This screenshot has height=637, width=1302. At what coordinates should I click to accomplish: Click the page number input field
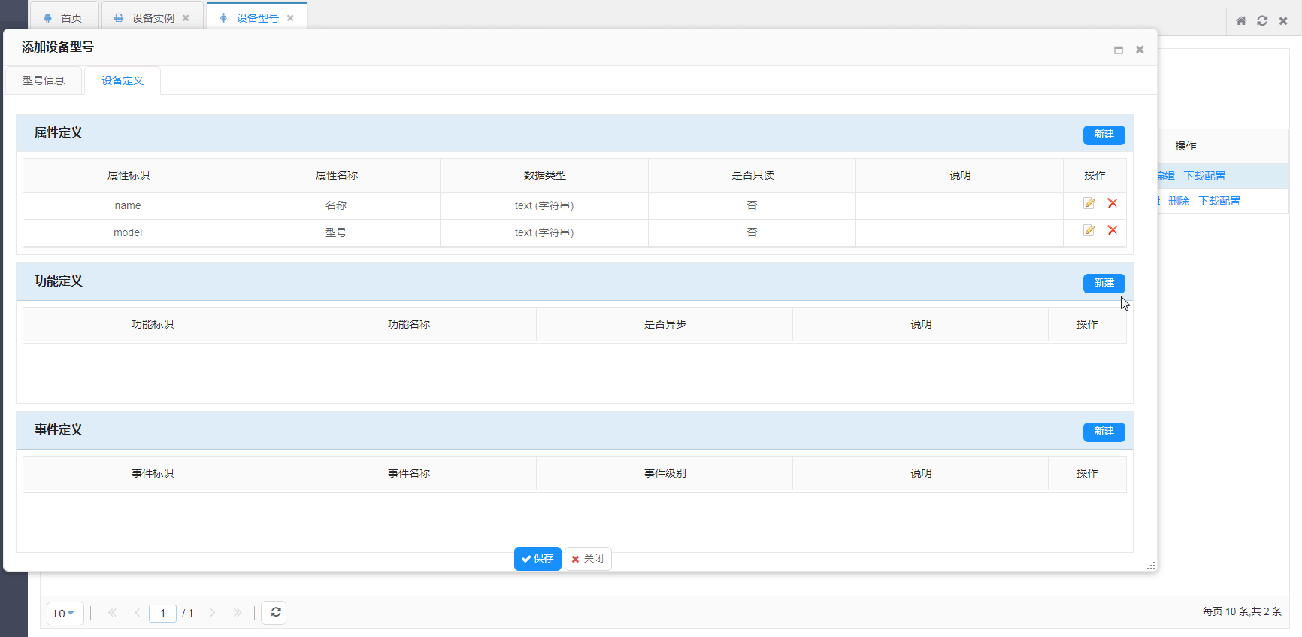click(162, 614)
